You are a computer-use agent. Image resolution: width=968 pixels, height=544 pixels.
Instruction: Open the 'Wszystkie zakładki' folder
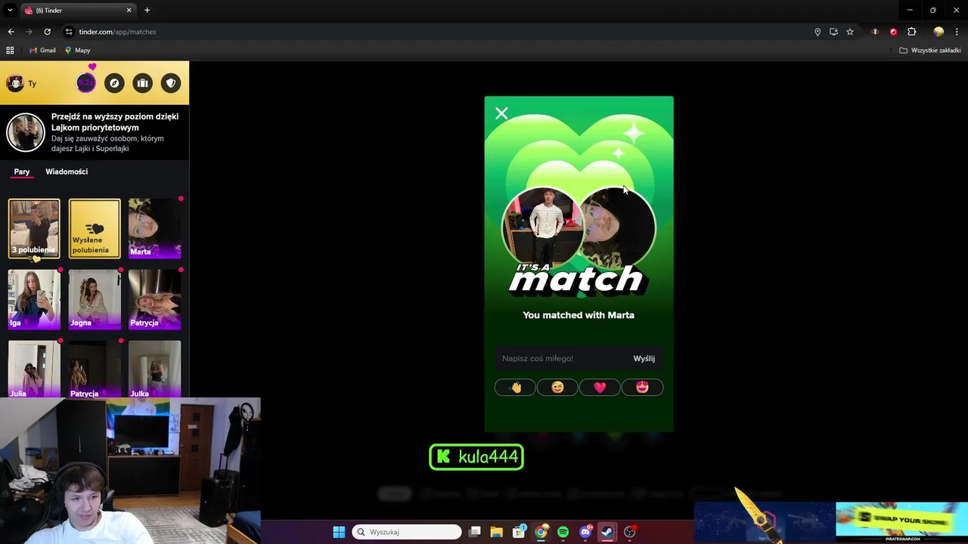[x=930, y=51]
